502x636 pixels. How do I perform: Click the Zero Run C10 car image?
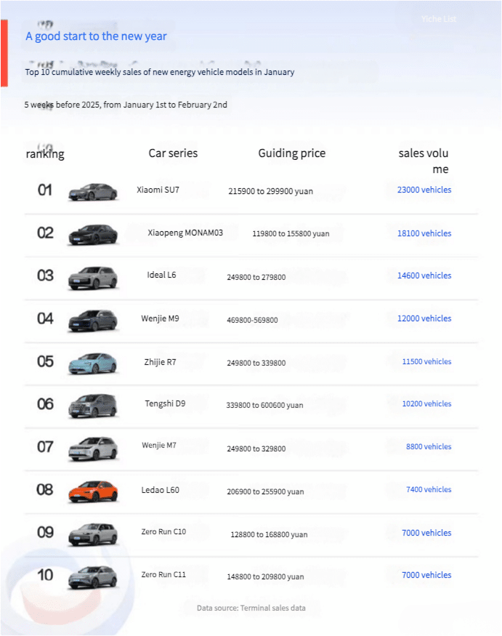point(93,534)
